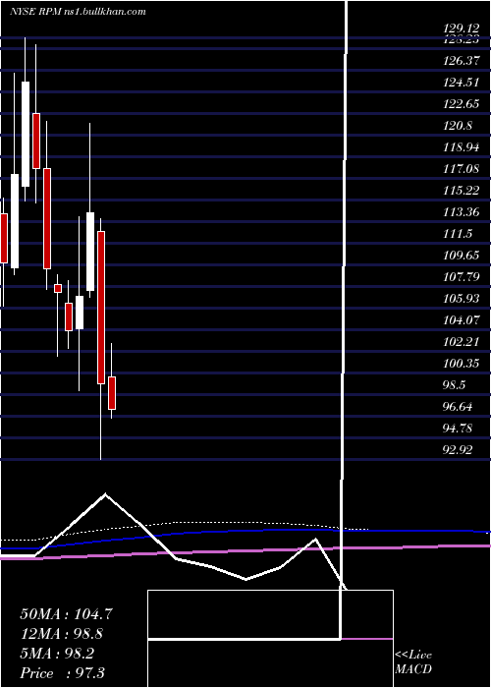Image resolution: width=491 pixels, height=688 pixels.
Task: Click the 122.65 price axis label
Action: pyautogui.click(x=462, y=104)
